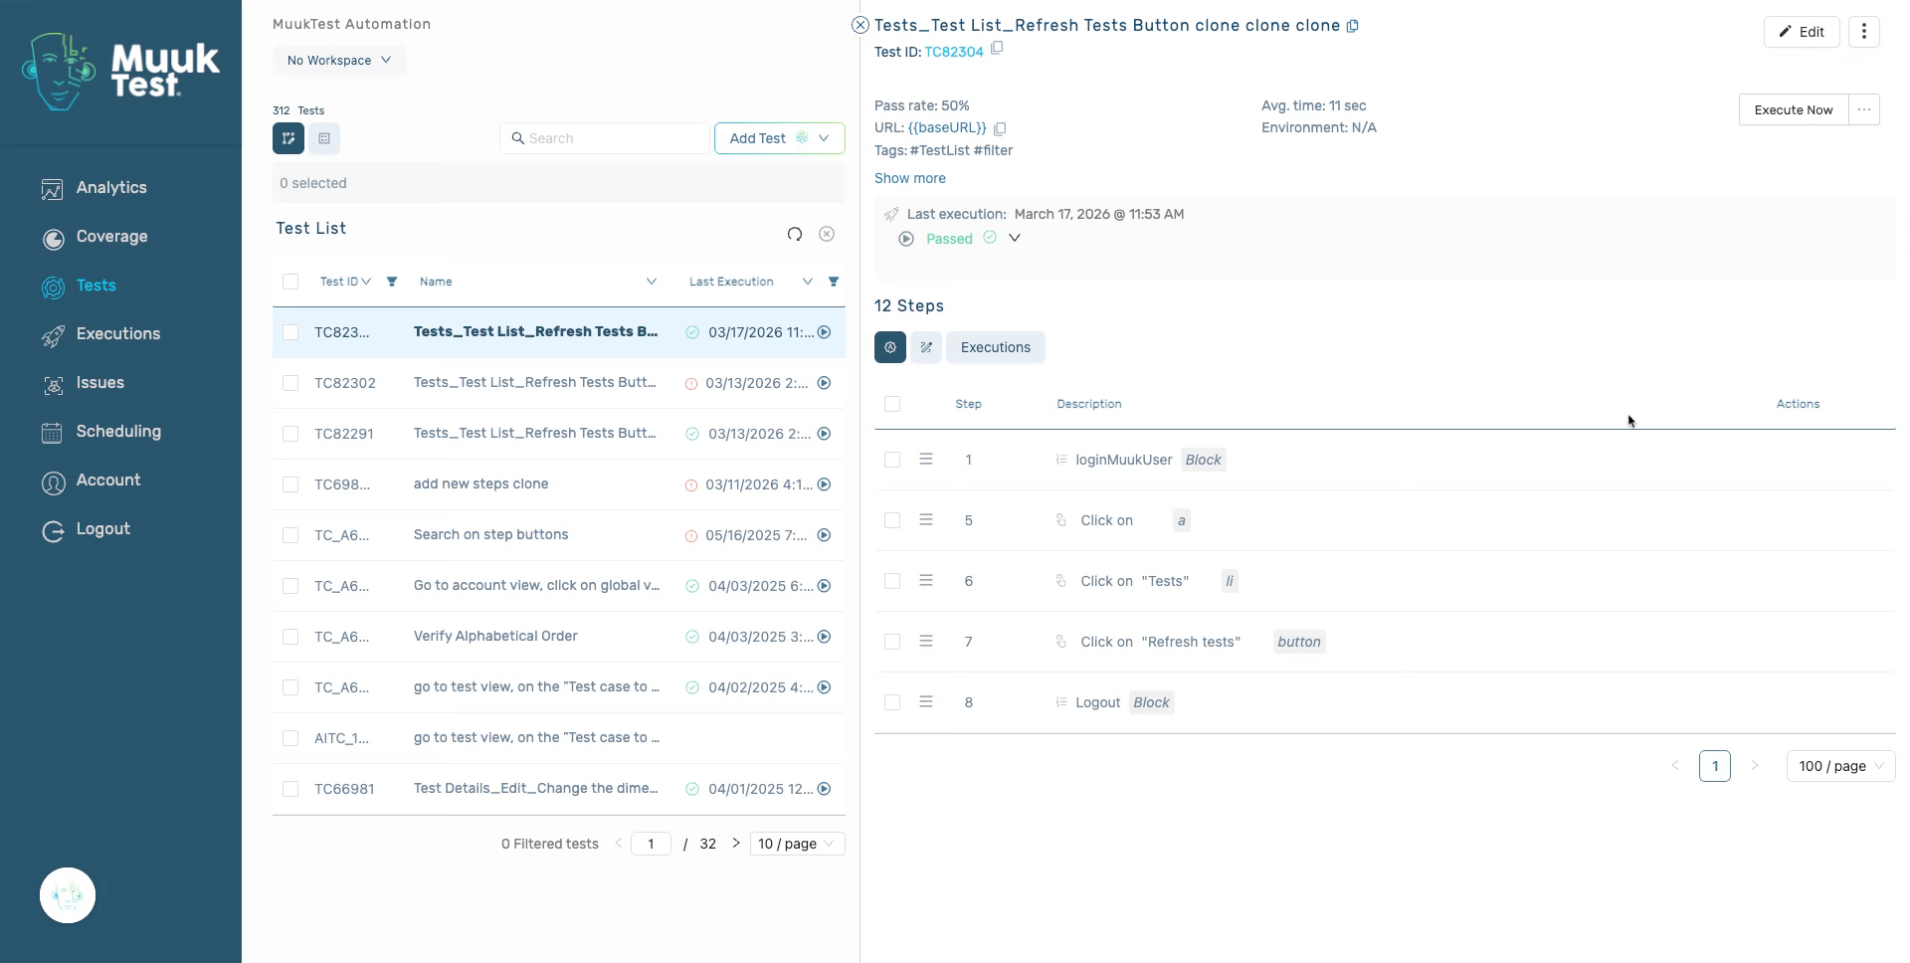Open Scheduling from the sidebar
The height and width of the screenshot is (963, 1910).
[100, 432]
